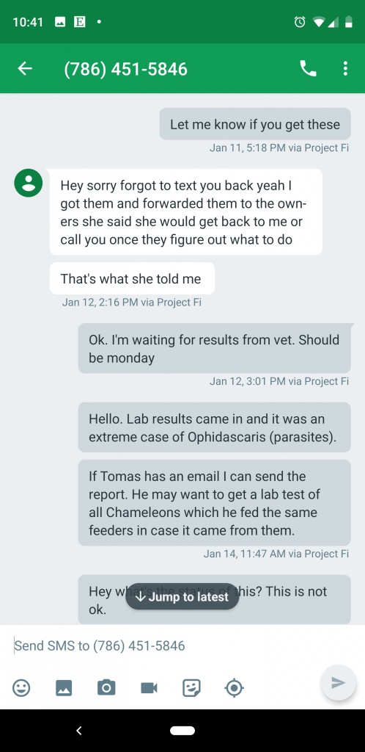365x752 pixels.
Task: Tap the back arrow in header
Action: coord(25,68)
